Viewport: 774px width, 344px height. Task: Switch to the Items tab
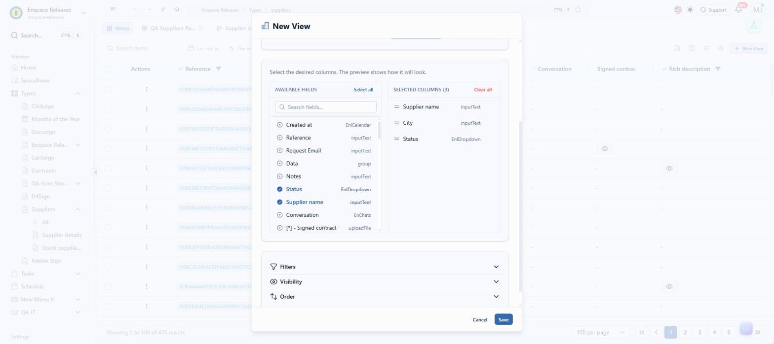(x=118, y=28)
